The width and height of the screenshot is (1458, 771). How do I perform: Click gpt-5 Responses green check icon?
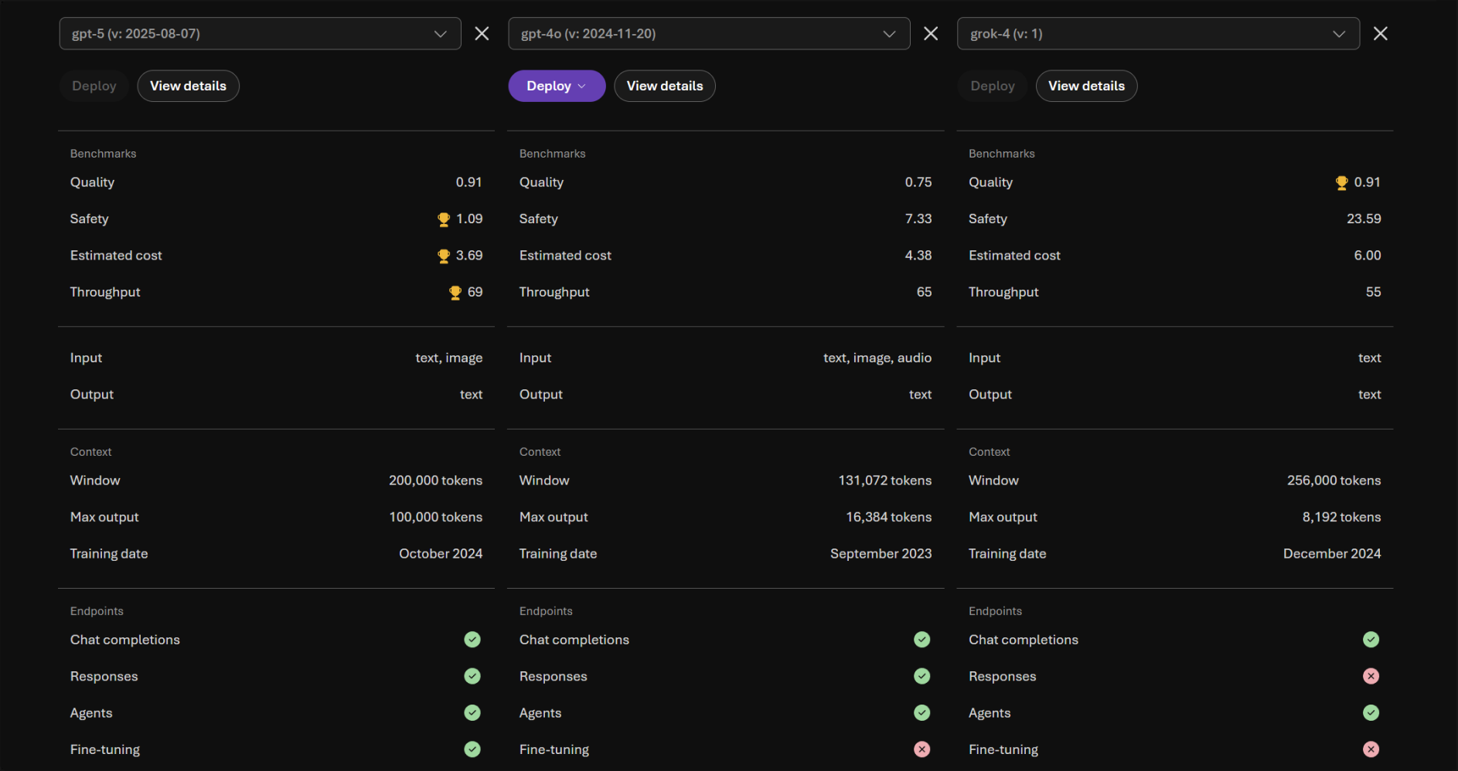[x=472, y=676]
